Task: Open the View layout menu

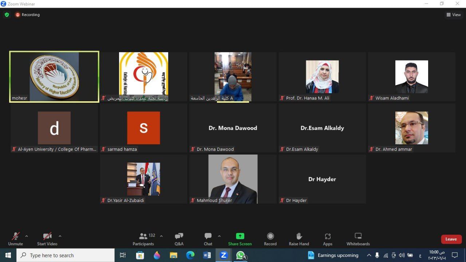Action: [453, 15]
